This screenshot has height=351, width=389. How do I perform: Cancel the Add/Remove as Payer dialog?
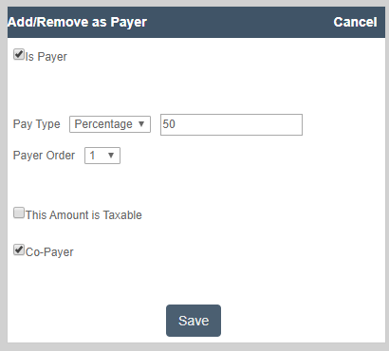355,22
